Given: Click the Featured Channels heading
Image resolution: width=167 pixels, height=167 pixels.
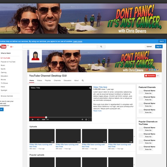Looking at the screenshot, I should point(147,87).
